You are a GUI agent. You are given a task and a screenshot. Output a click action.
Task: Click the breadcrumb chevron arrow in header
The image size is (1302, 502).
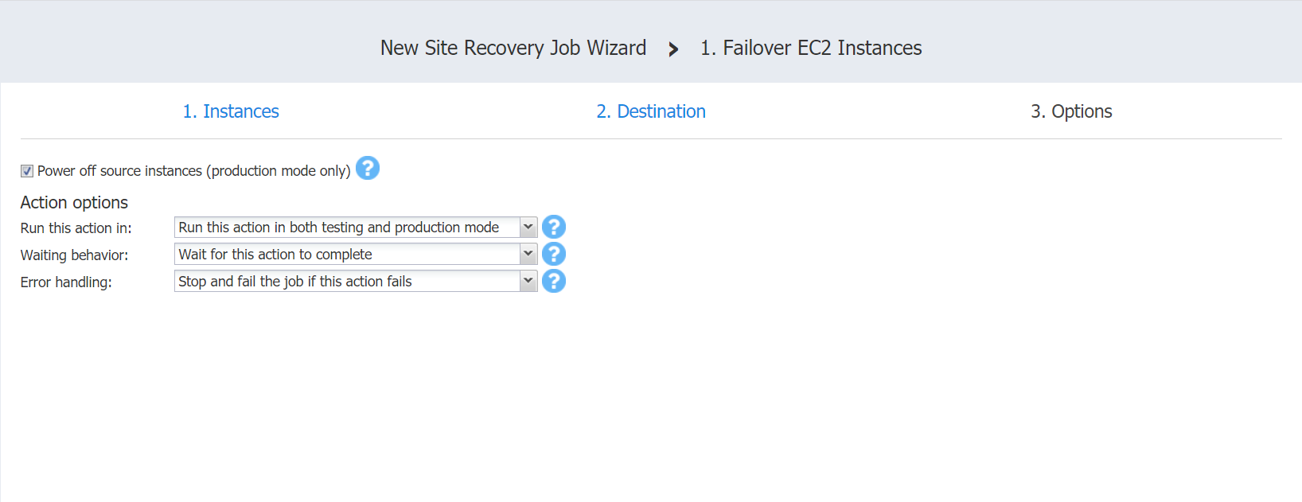[673, 49]
